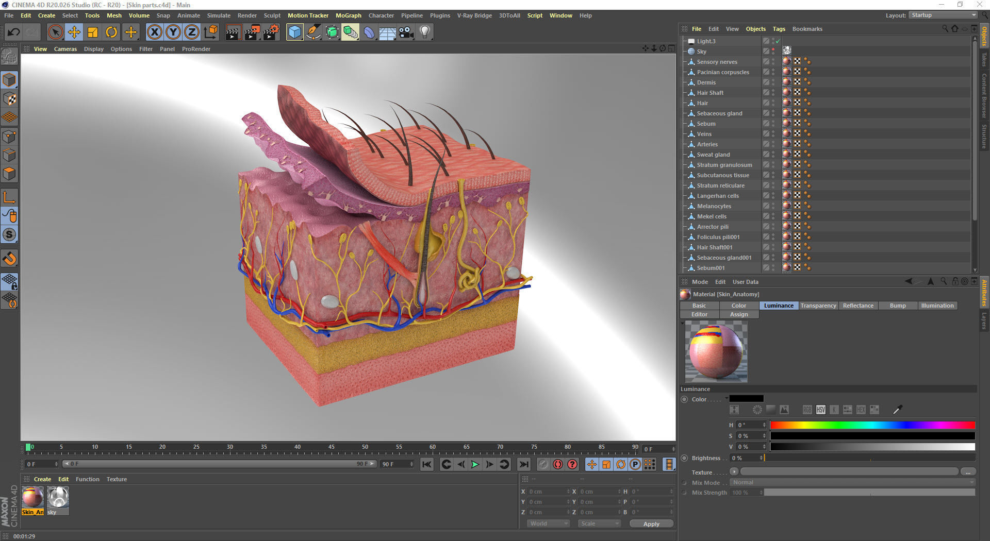The width and height of the screenshot is (990, 541).
Task: Enable the Luminance Color radio parameter
Action: (684, 399)
